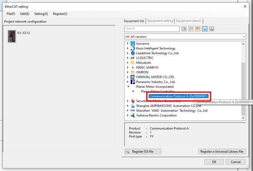Open the Setting(S) menu
This screenshot has height=171, width=253.
[41, 14]
